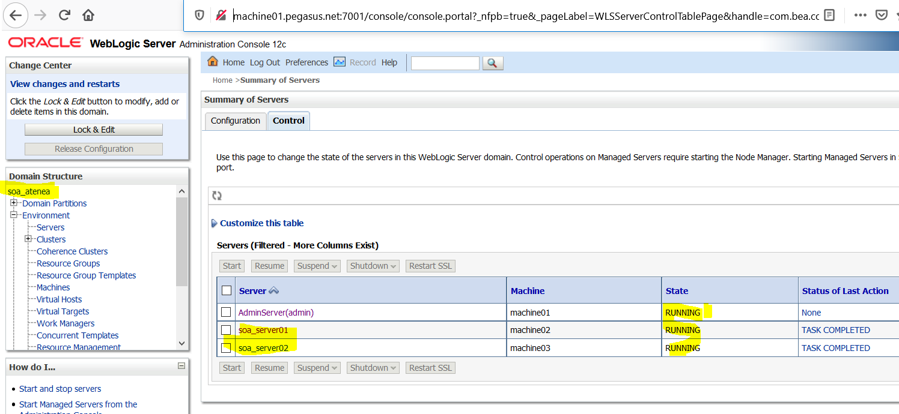Click the browser Forward arrow
Image resolution: width=899 pixels, height=414 pixels.
click(x=40, y=15)
